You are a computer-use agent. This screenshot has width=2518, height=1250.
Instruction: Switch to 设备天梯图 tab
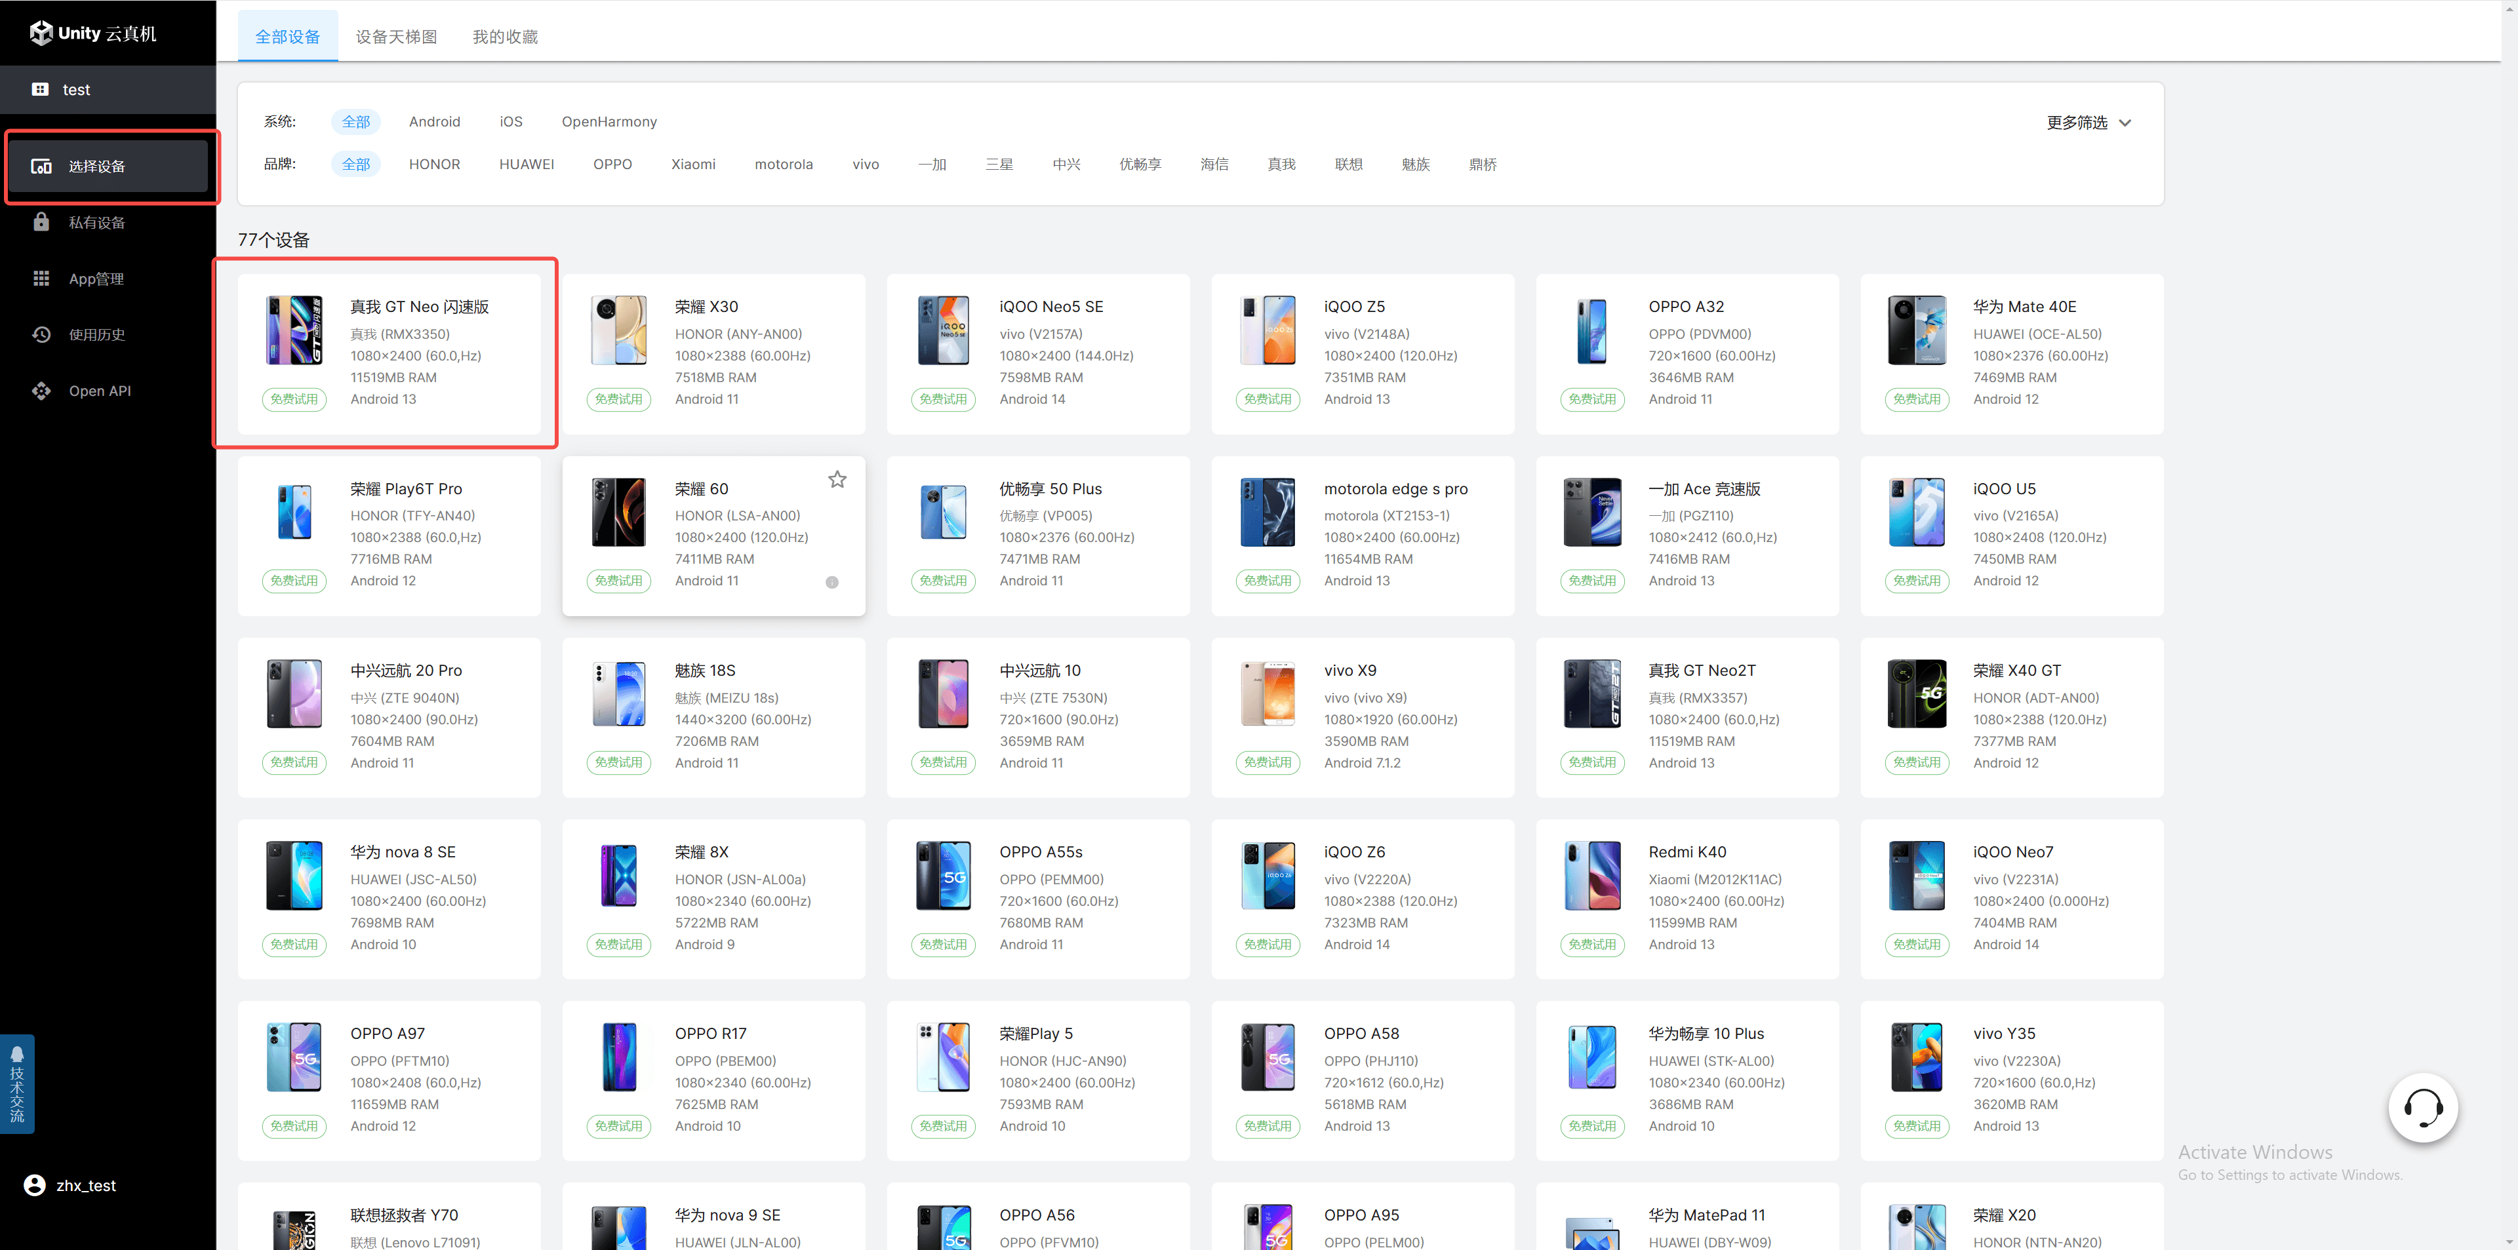[x=396, y=36]
